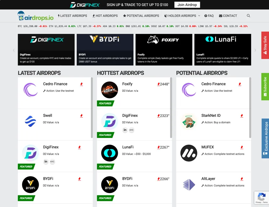The height and width of the screenshot is (207, 269).
Task: Go to previous carousel slide arrow
Action: point(14,50)
